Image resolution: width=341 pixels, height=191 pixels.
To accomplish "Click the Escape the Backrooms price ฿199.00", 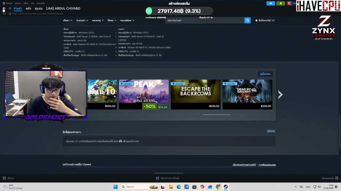I will pyautogui.click(x=214, y=106).
